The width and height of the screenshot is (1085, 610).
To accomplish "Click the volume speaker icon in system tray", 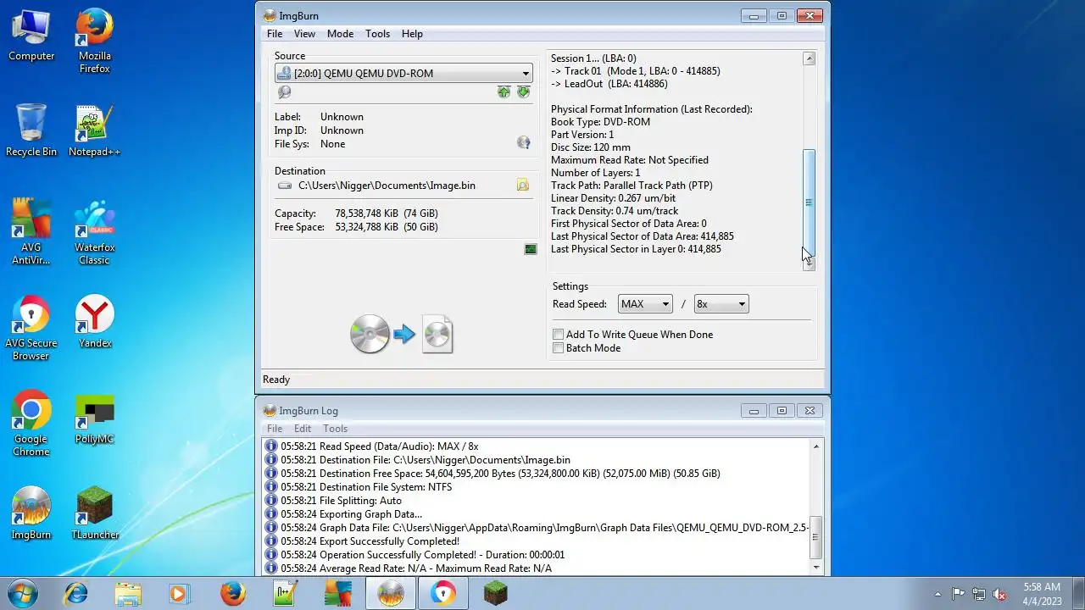I will [x=1000, y=594].
